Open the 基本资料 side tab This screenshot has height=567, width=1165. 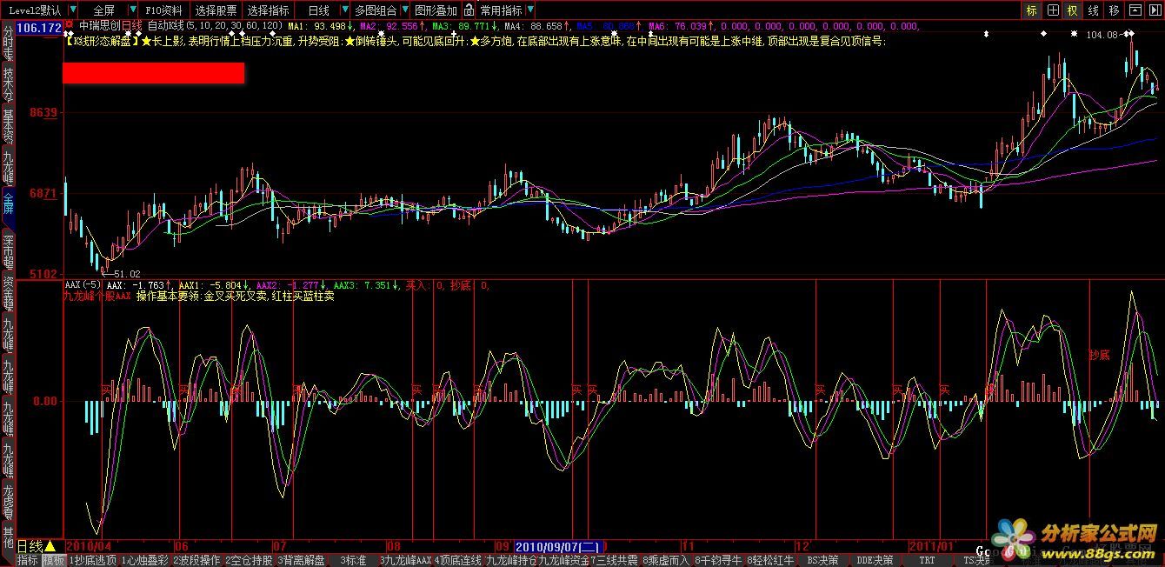pyautogui.click(x=8, y=126)
